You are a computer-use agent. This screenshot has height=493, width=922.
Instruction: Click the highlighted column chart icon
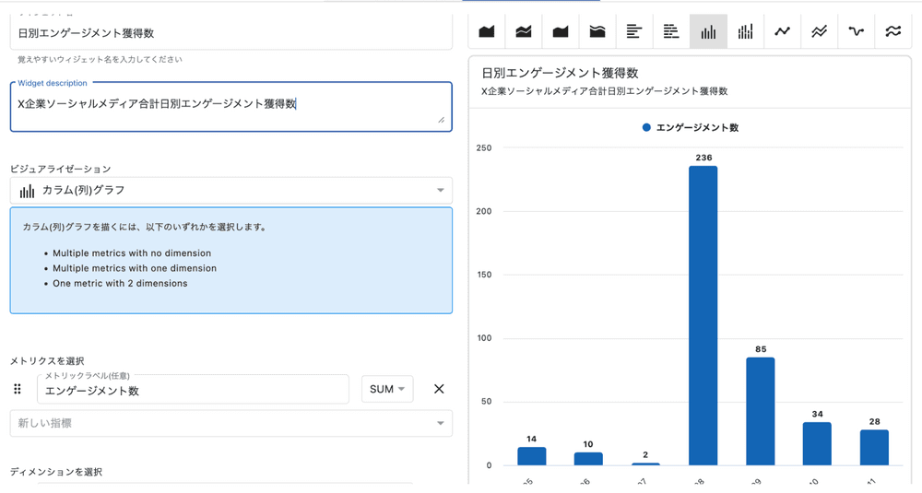click(x=708, y=31)
